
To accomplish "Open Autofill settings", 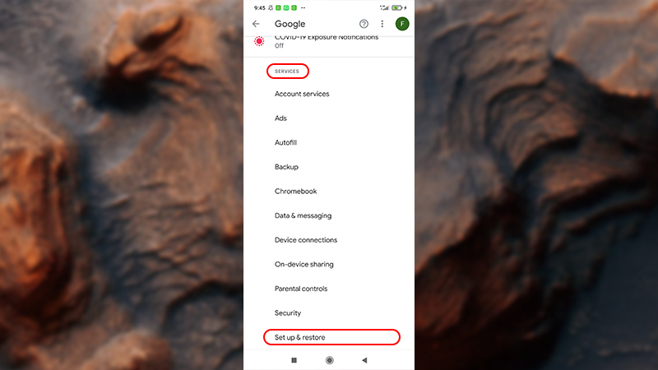I will tap(329, 142).
